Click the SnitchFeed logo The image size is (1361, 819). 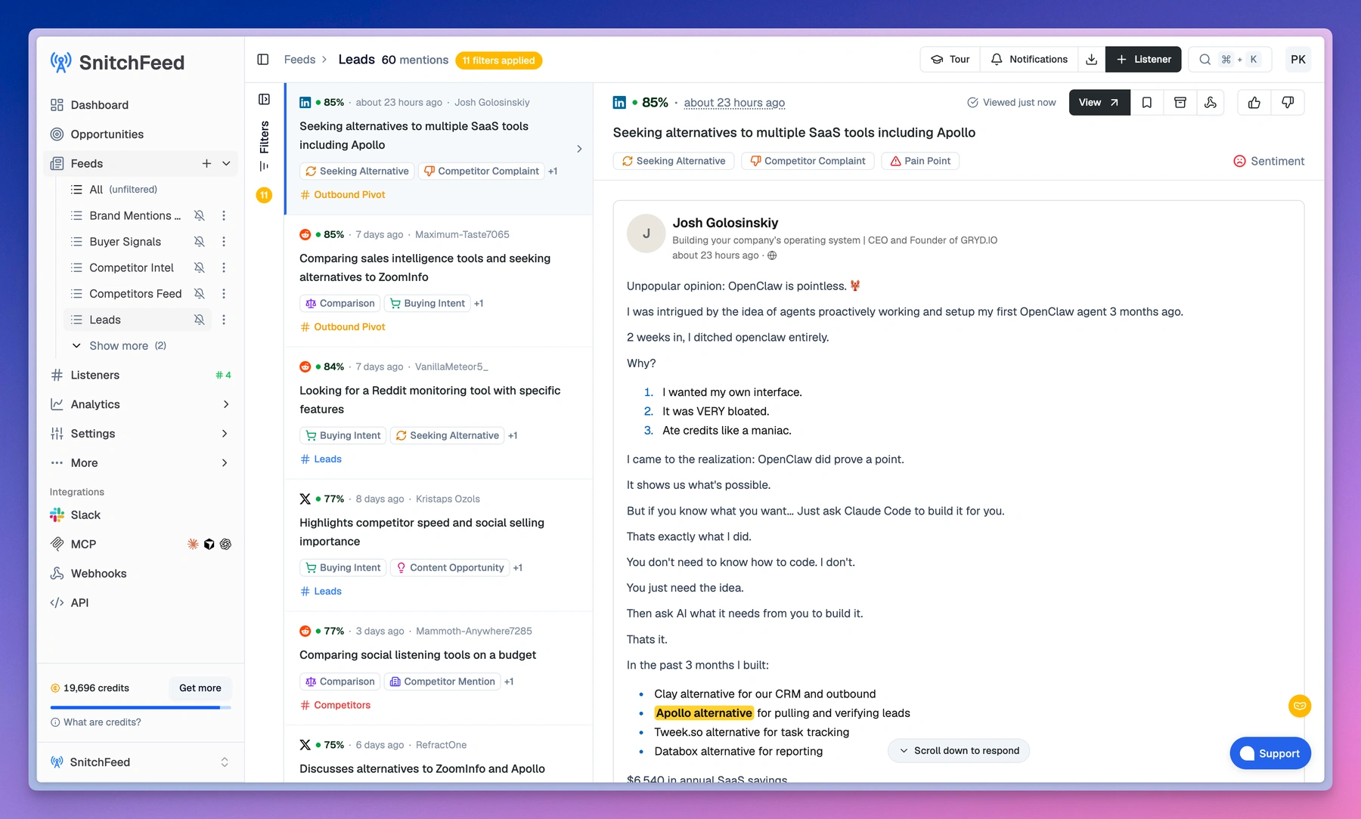[x=117, y=63]
